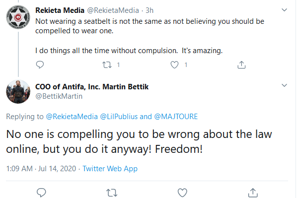The height and width of the screenshot is (198, 298).
Task: Like the Rekieta Media tweet
Action: tap(174, 65)
